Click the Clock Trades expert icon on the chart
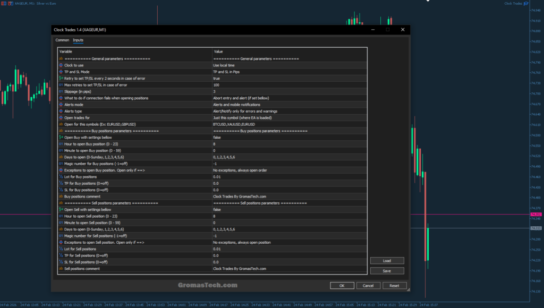This screenshot has height=308, width=544. tap(526, 4)
